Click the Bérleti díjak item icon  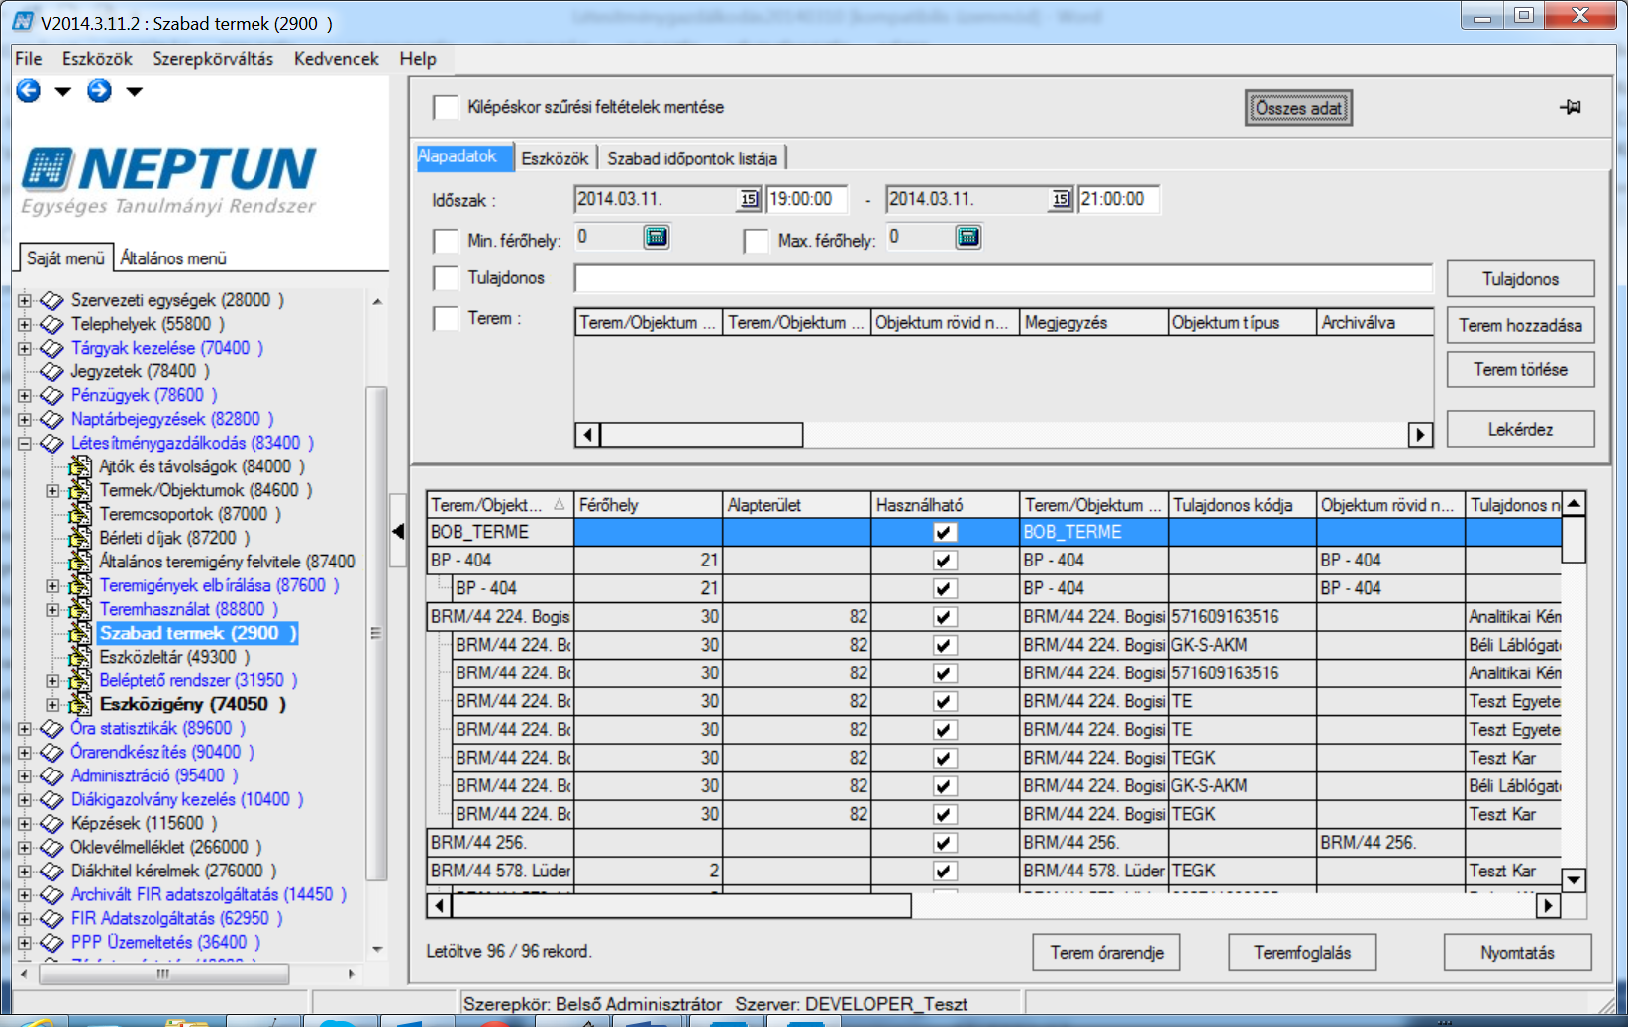[81, 538]
